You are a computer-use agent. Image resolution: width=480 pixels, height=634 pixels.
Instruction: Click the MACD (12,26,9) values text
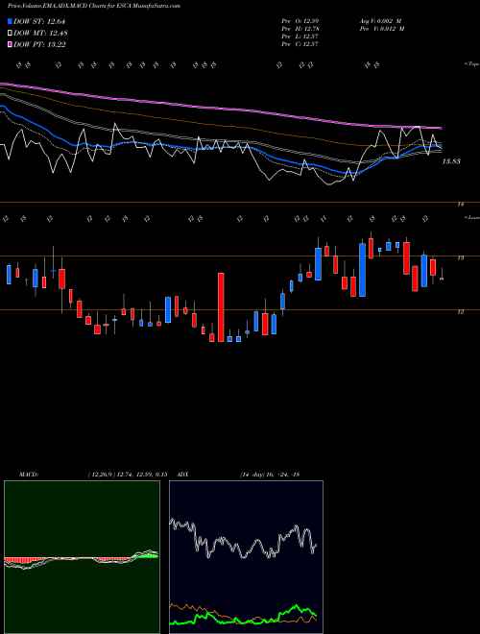click(x=128, y=475)
